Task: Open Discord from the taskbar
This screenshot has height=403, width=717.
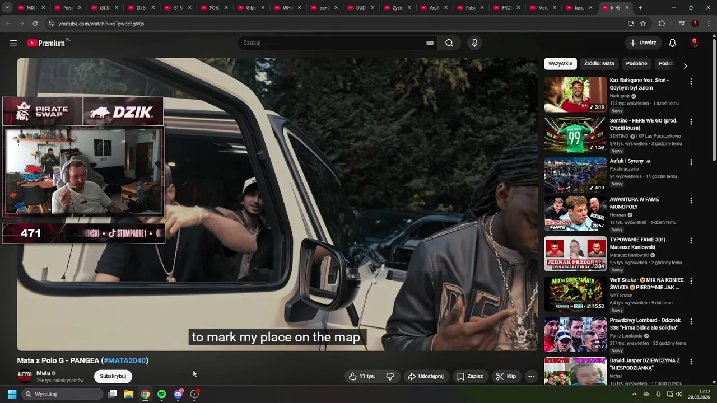Action: tap(178, 394)
